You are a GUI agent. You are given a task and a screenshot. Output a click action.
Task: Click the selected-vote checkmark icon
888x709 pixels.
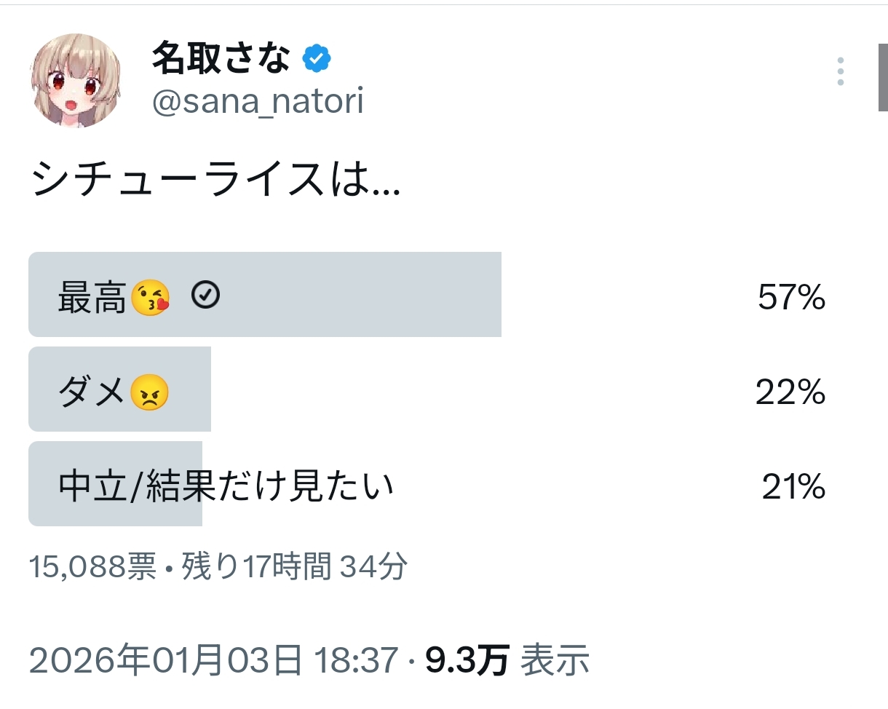coord(206,295)
